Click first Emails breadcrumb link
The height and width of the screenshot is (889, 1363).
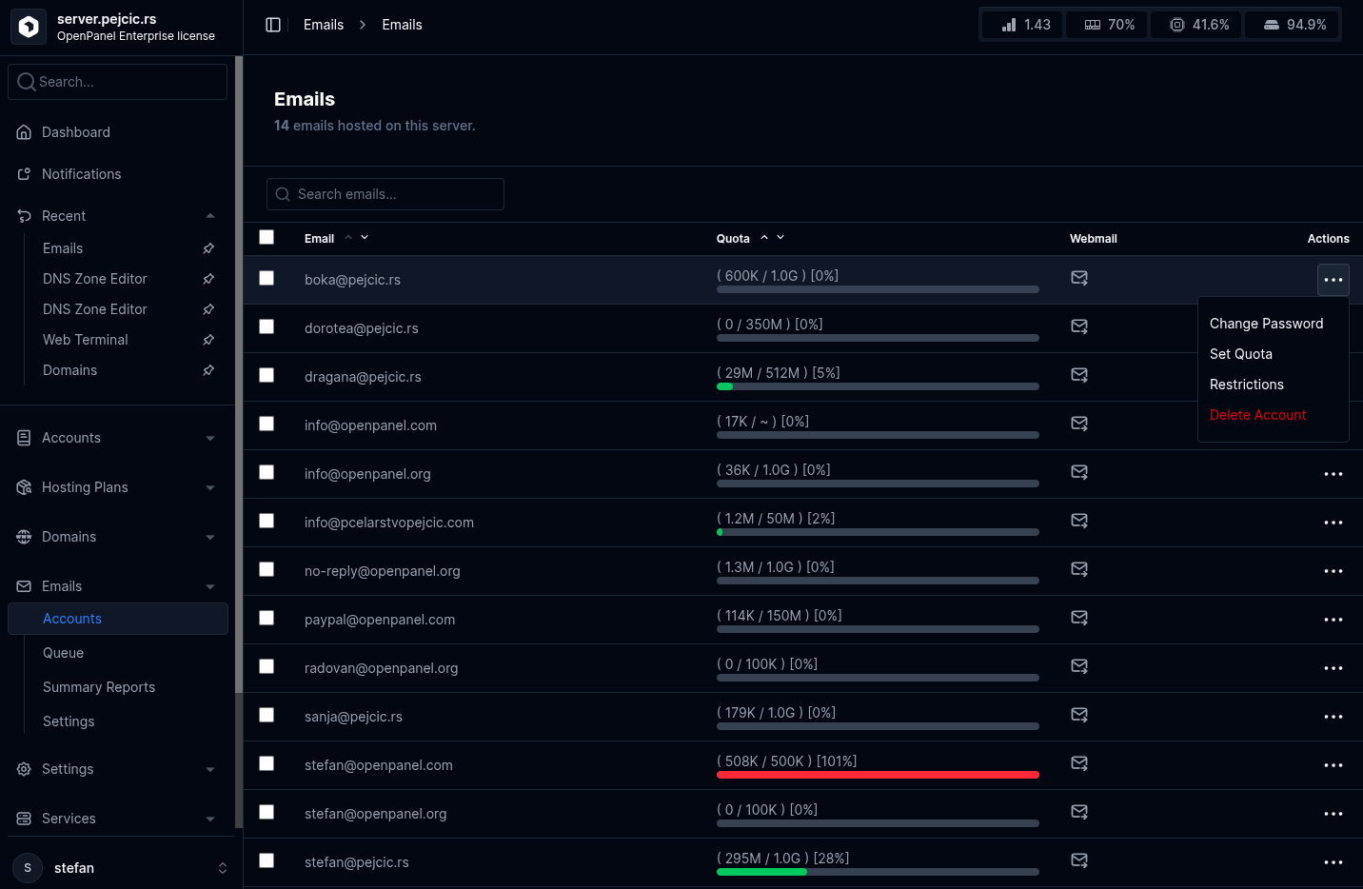coord(324,25)
